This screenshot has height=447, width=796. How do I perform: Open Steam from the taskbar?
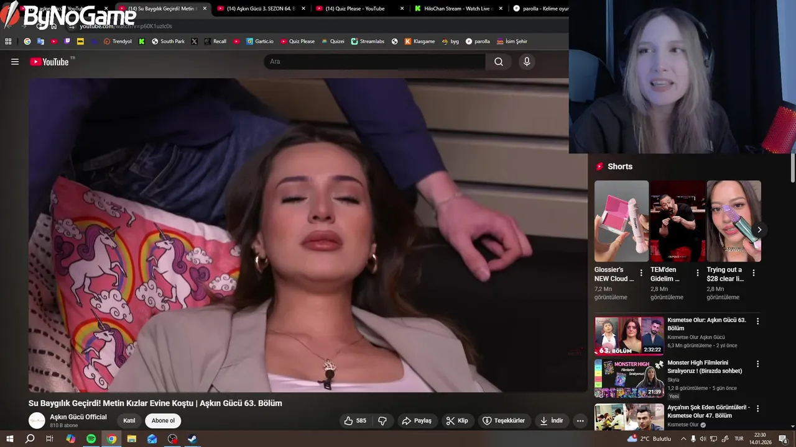(x=193, y=439)
